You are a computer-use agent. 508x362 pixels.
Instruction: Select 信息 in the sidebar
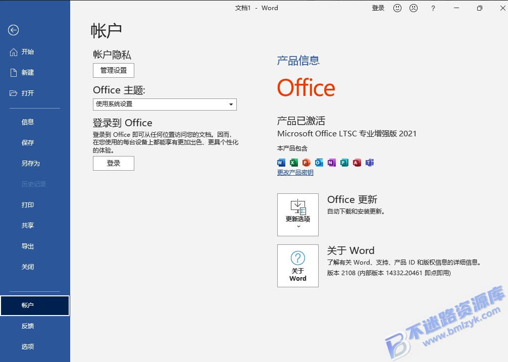pyautogui.click(x=28, y=122)
